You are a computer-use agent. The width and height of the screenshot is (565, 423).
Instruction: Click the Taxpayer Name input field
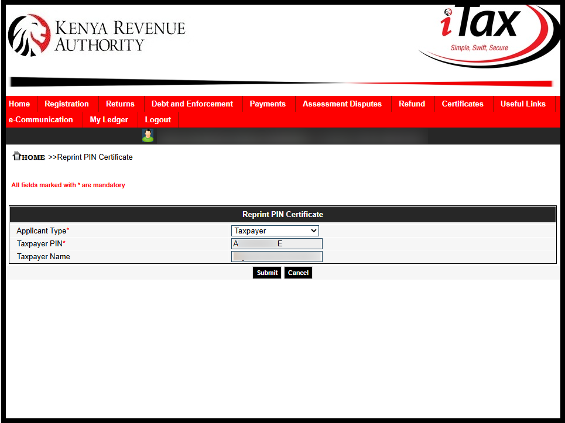pyautogui.click(x=276, y=256)
